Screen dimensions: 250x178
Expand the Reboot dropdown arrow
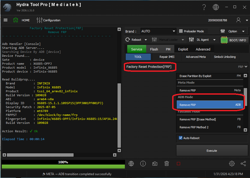(x=146, y=40)
